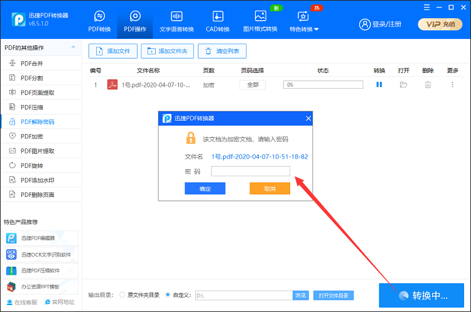
Task: Click the trash delete icon in row 1
Action: pyautogui.click(x=428, y=84)
